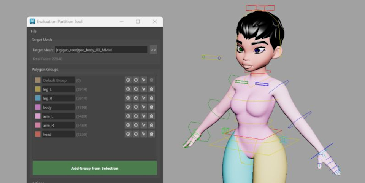365x183 pixels.
Task: Click the remove faces icon for leg_R
Action: tap(136, 98)
